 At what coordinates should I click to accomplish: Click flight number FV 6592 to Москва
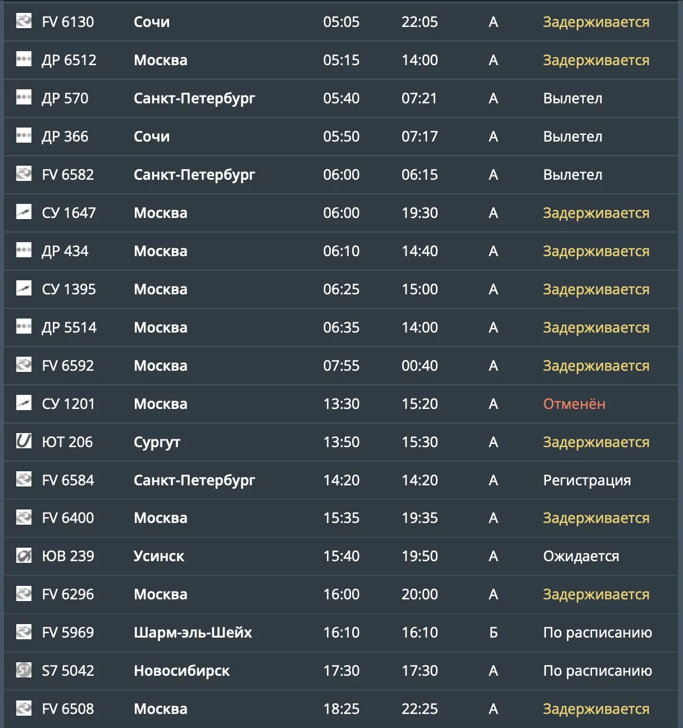click(x=68, y=366)
